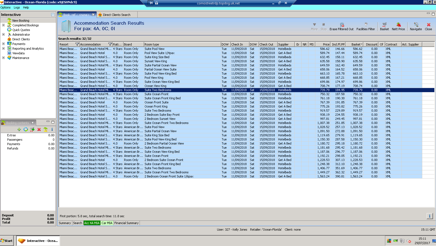This screenshot has height=246, width=436.
Task: Select the Sunset View King room row
Action: click(240, 61)
